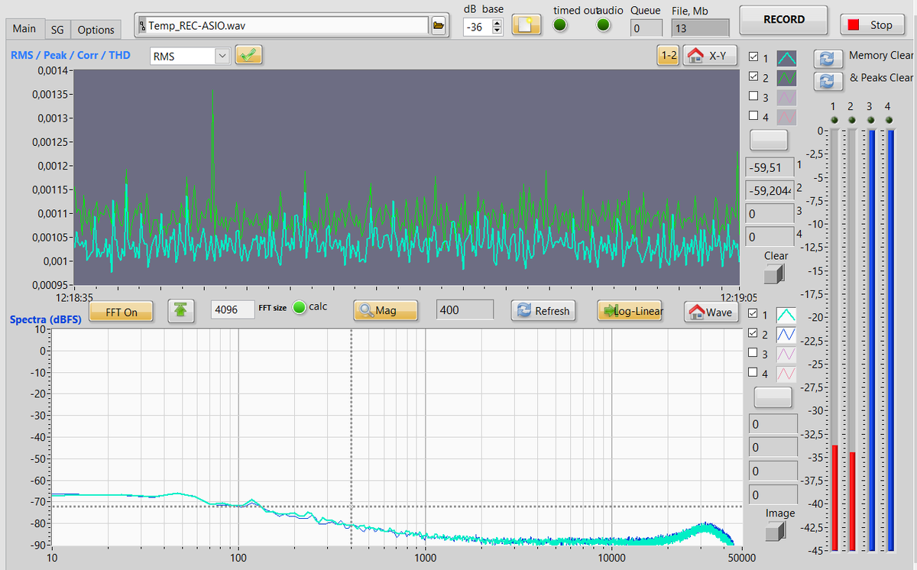This screenshot has width=917, height=570.
Task: Click the 400 frequency value field
Action: (x=465, y=309)
